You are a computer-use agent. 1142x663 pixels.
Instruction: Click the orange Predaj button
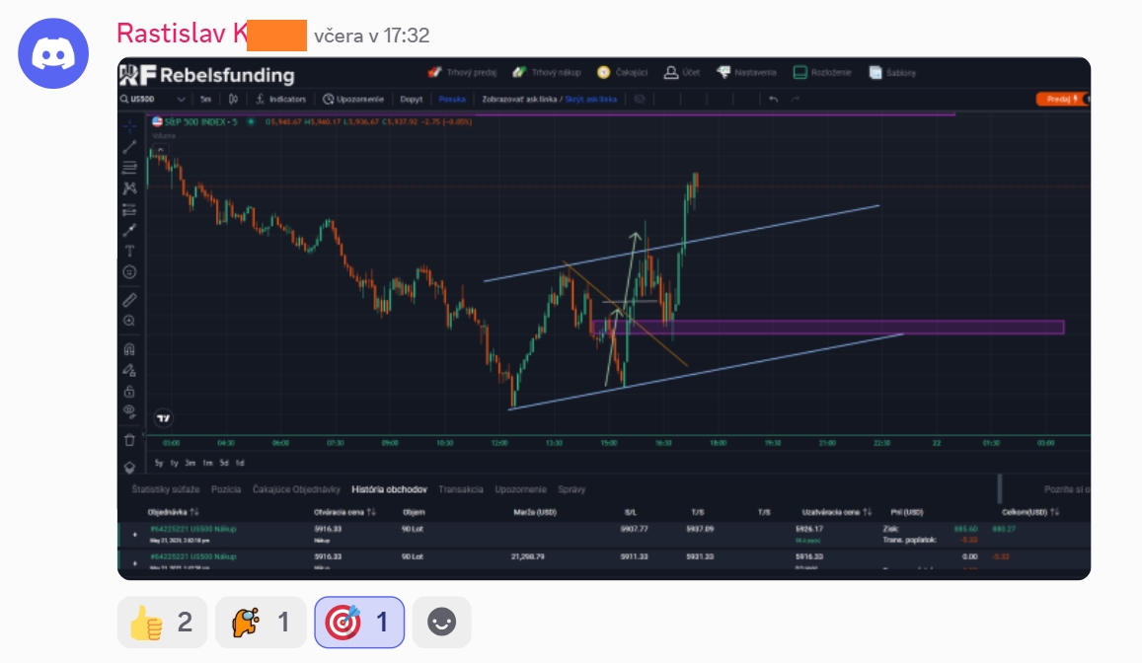tap(1058, 99)
